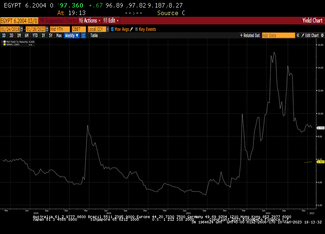Screen dimensions: 325x234
Task: Select the 1Y time range
Action: click(x=43, y=35)
